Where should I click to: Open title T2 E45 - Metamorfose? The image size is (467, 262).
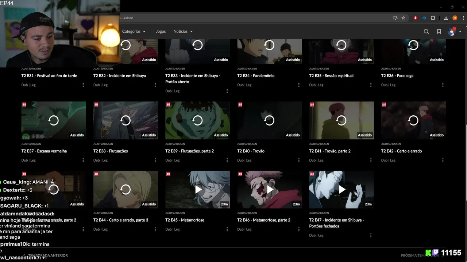click(185, 220)
